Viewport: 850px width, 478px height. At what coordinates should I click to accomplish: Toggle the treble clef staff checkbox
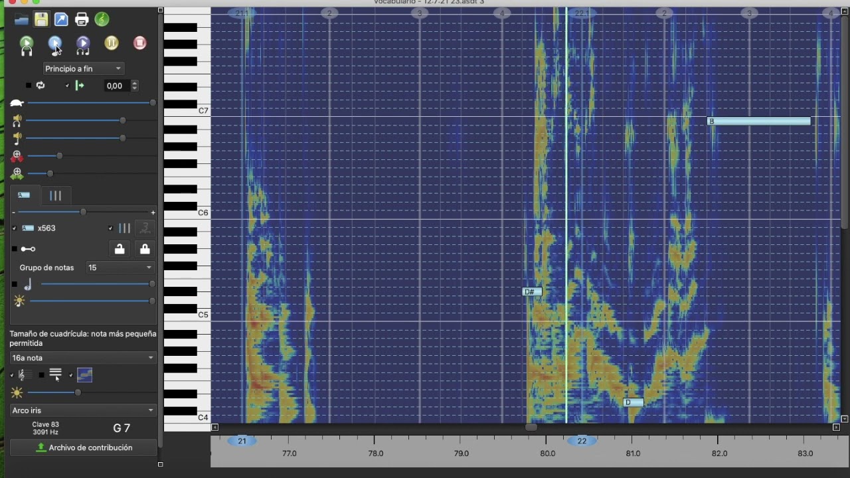point(12,375)
